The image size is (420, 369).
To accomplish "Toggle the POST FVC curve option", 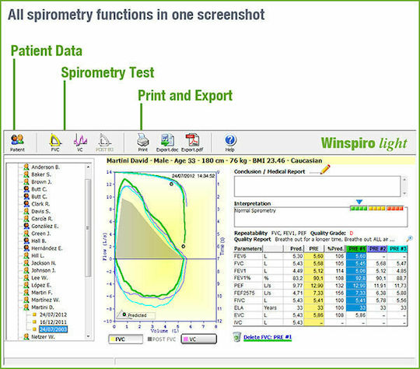I will point(162,339).
